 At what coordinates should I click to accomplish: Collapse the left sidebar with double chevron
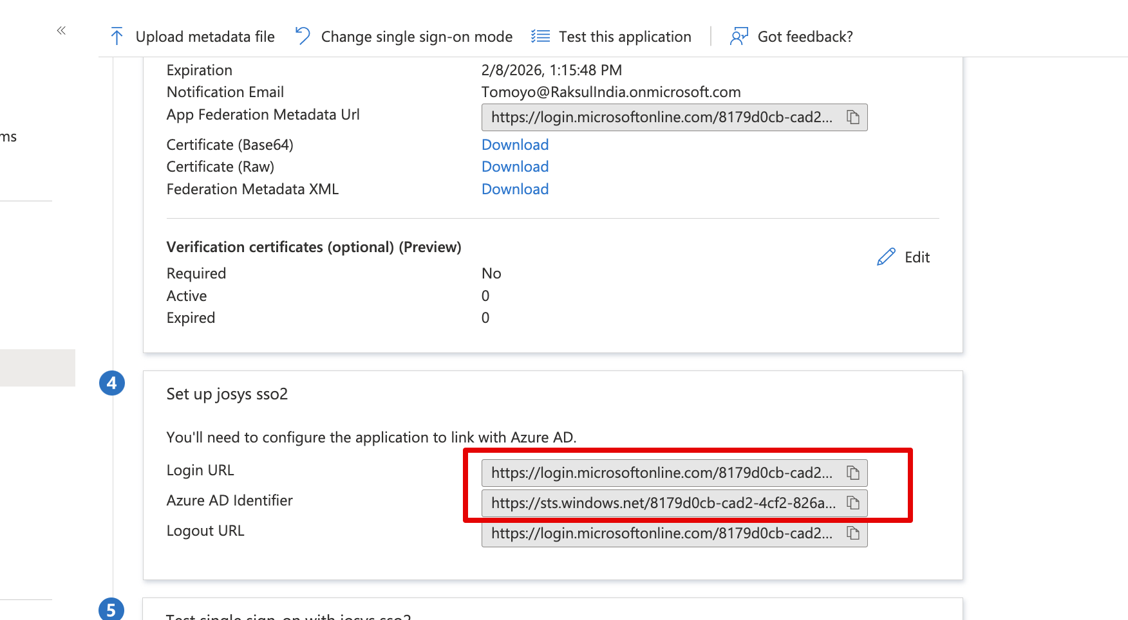point(61,30)
